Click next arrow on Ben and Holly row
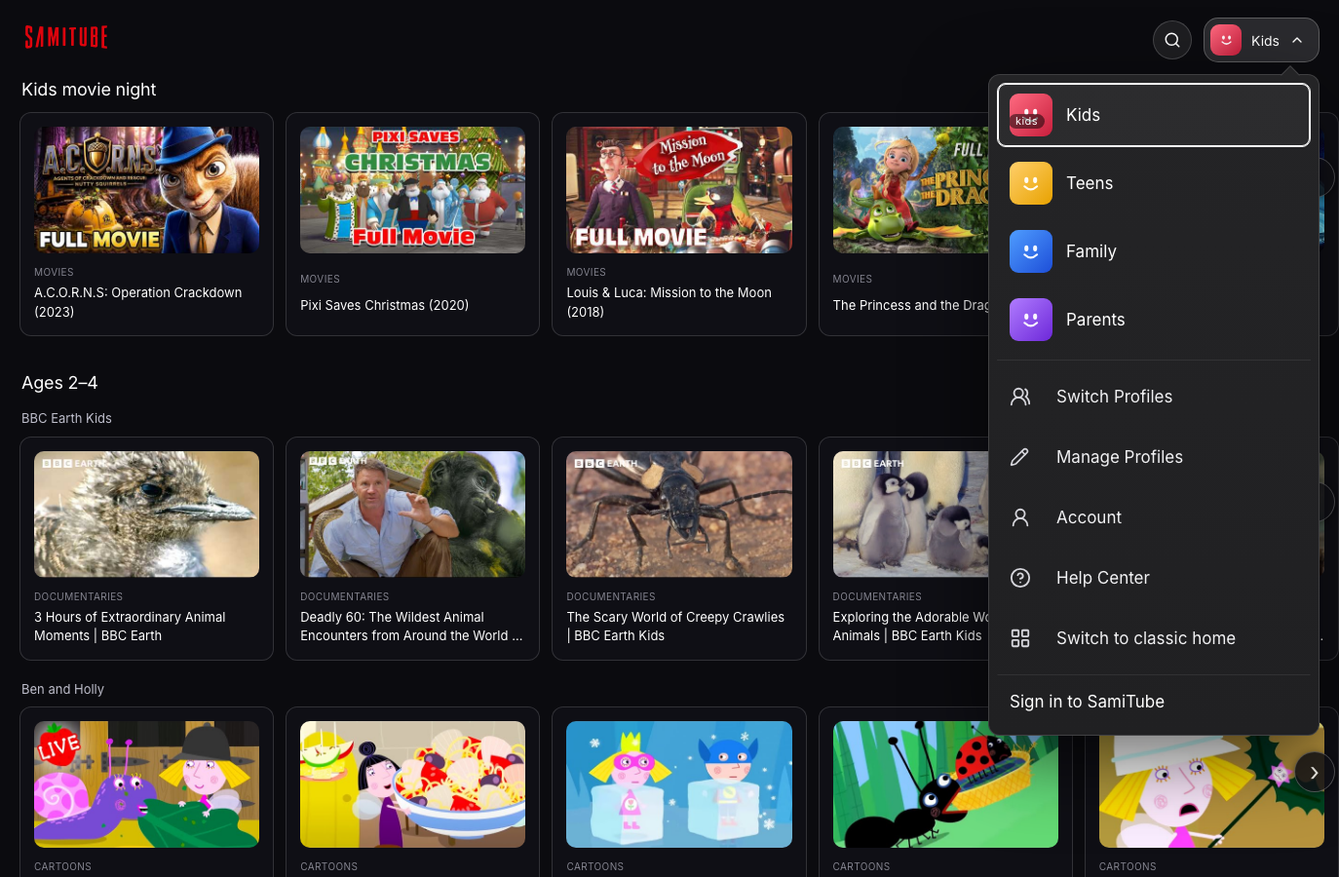 click(1315, 773)
